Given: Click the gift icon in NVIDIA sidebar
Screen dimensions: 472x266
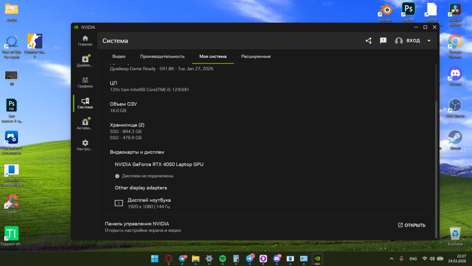Looking at the screenshot, I should [x=85, y=122].
